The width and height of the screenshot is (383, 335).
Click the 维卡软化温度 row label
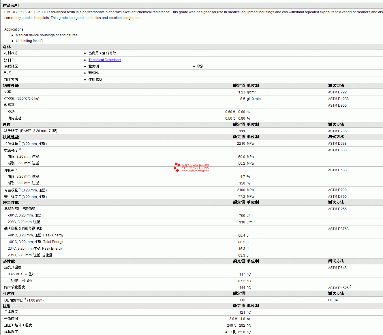(x=14, y=287)
